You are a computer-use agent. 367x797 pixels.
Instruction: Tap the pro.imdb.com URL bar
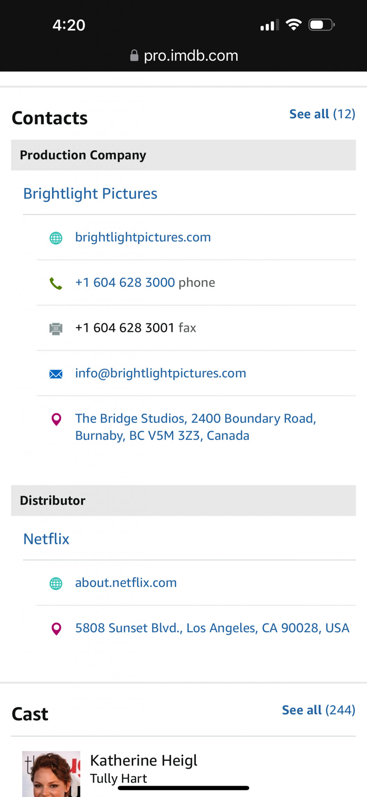click(x=190, y=56)
